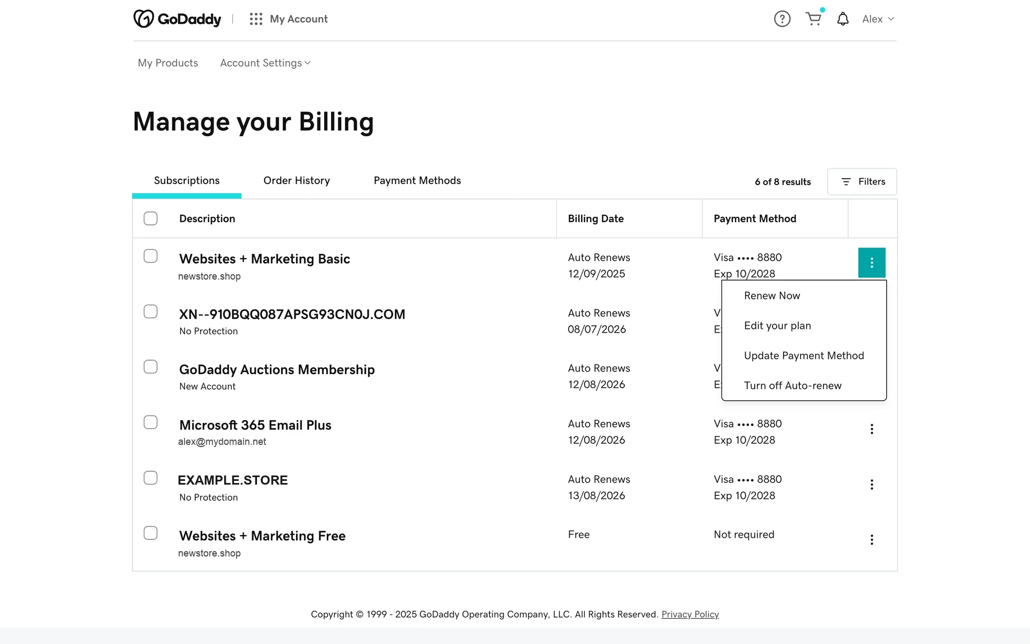
Task: Select Turn off Auto-renew
Action: (x=804, y=386)
